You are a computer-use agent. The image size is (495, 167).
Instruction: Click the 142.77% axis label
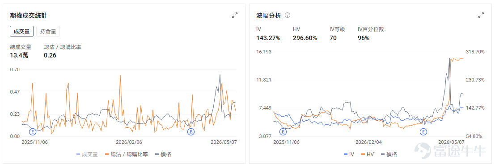pyautogui.click(x=475, y=108)
